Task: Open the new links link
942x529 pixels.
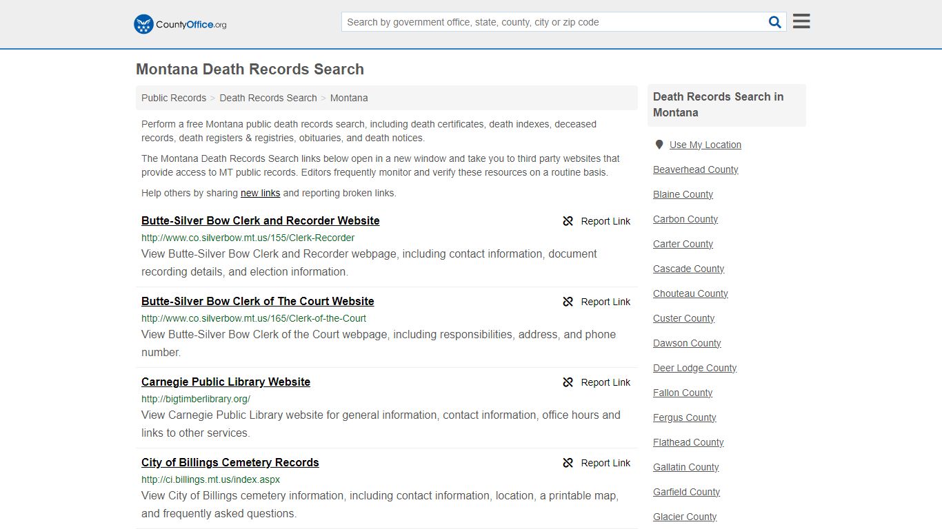Action: click(260, 193)
